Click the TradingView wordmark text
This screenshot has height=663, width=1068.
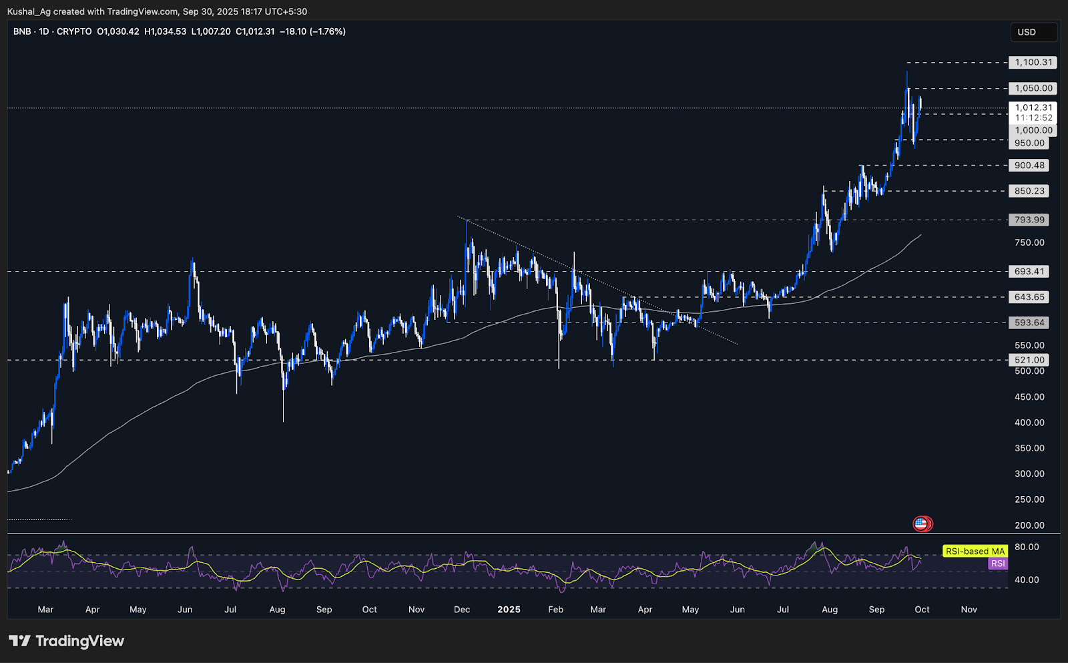coord(79,641)
